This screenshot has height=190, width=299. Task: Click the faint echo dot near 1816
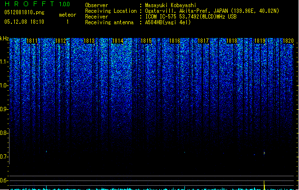point(184,152)
